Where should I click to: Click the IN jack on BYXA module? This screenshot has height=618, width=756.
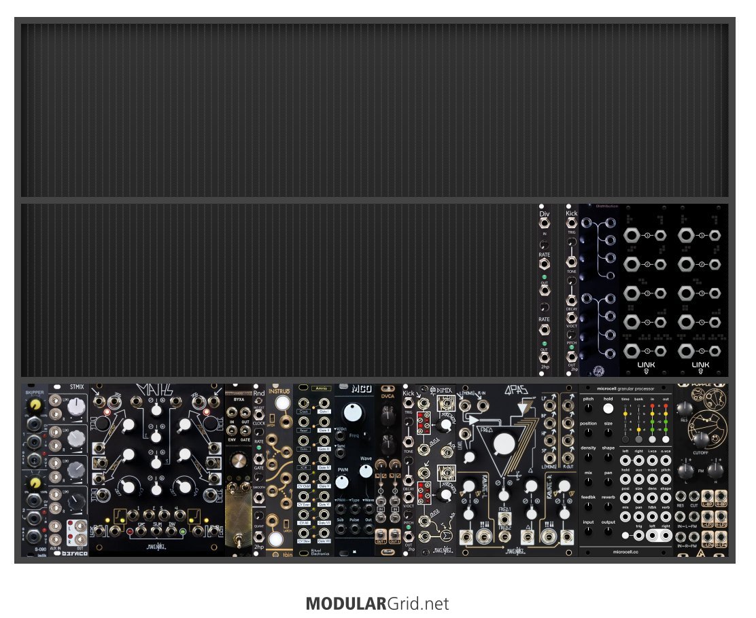point(232,412)
